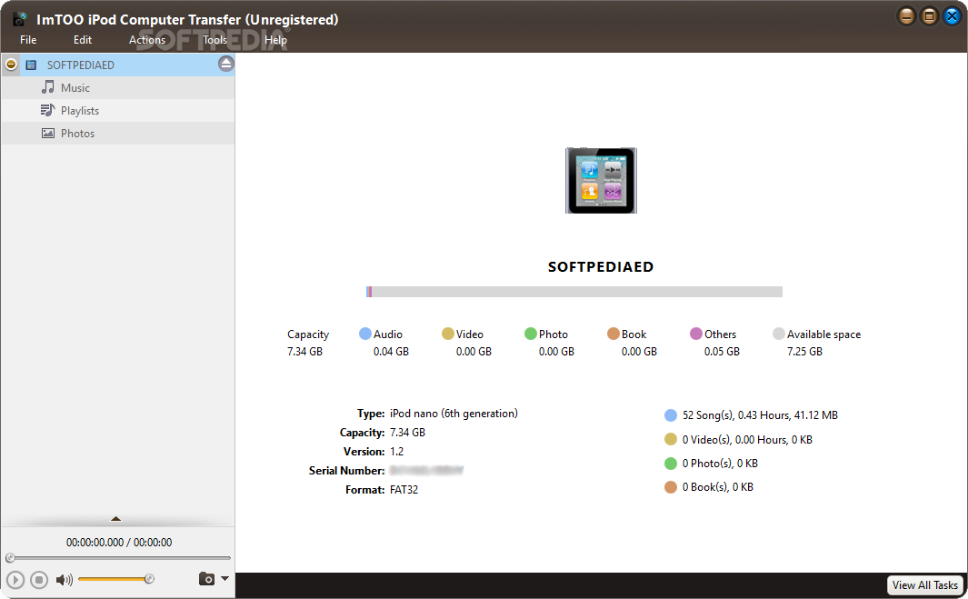Viewport: 968px width, 599px height.
Task: Click the 52 Song(s) summary line
Action: pyautogui.click(x=760, y=415)
